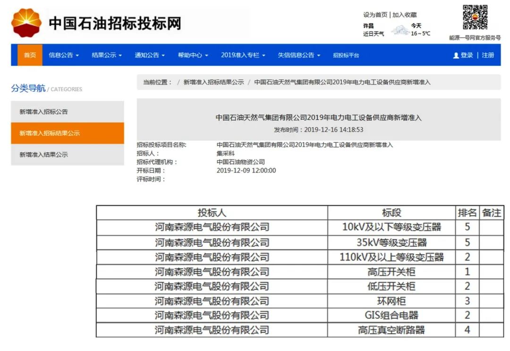510x351 pixels.
Task: Click the QR code image
Action: tap(475, 17)
